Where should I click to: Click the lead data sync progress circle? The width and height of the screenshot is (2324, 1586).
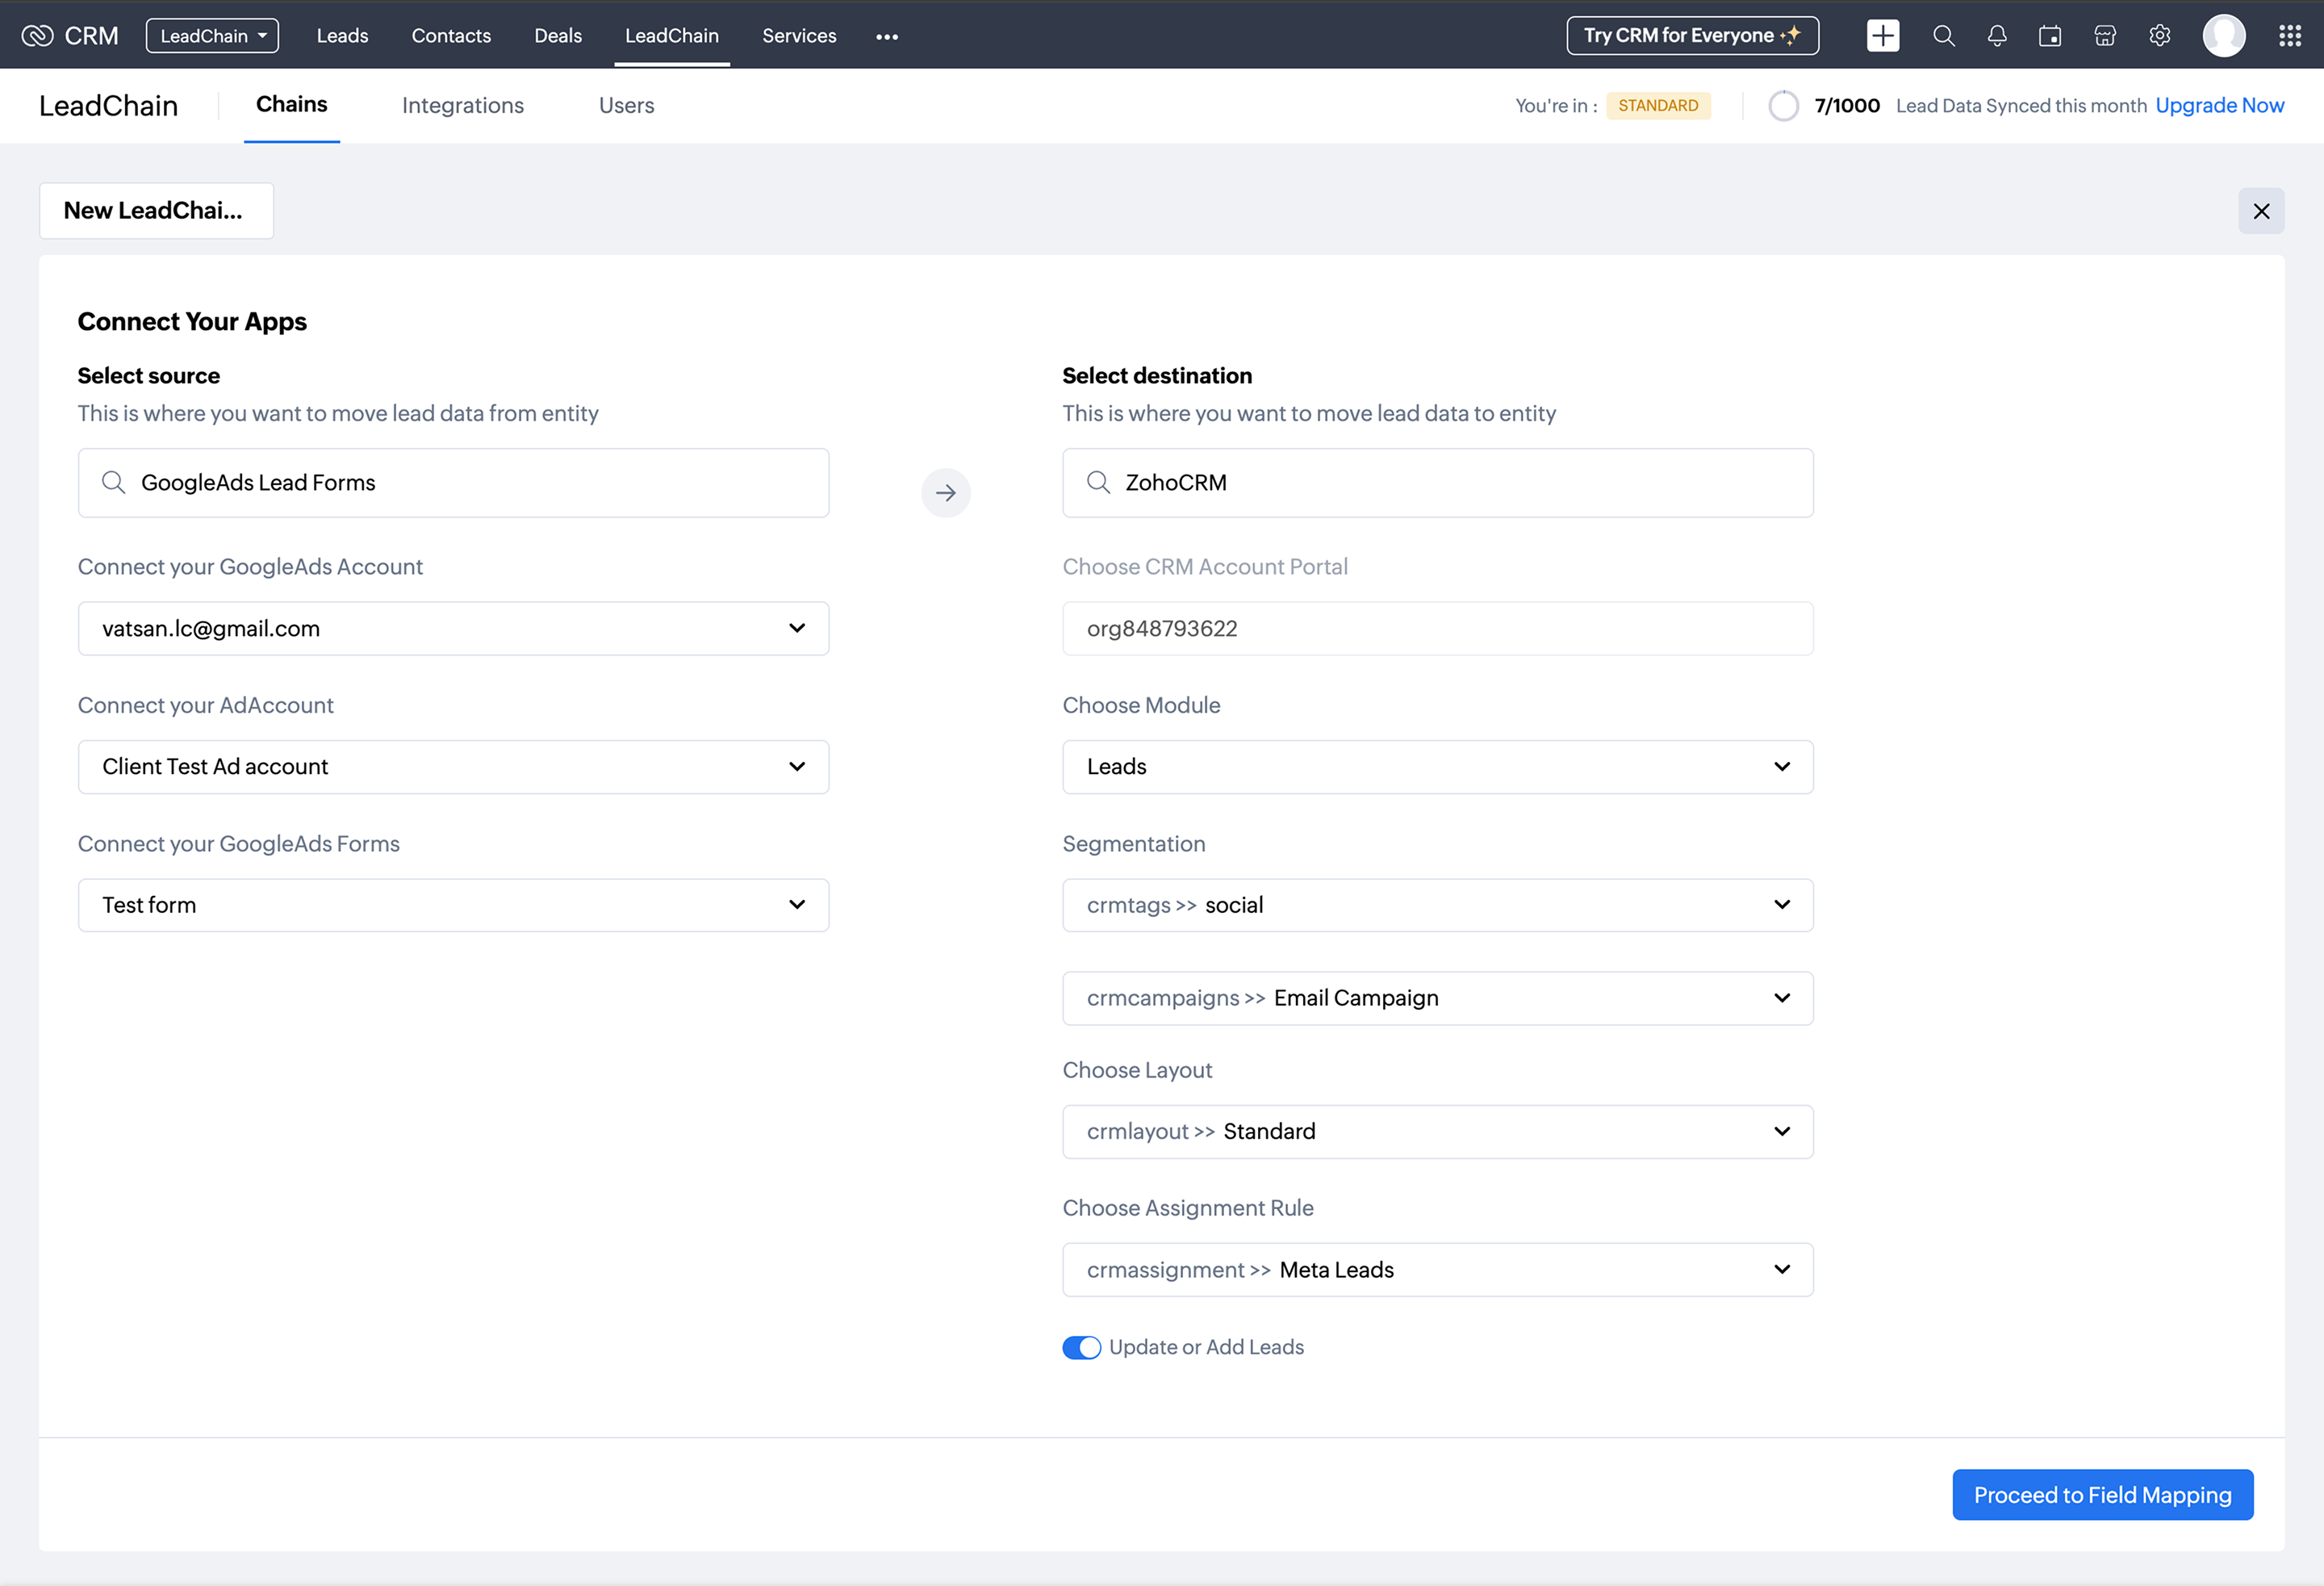[1783, 106]
